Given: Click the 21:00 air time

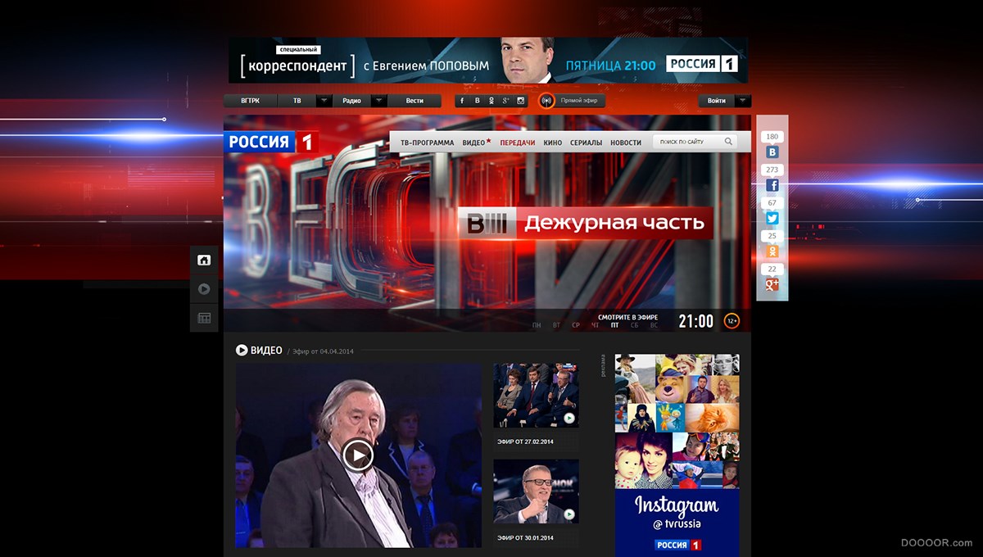Looking at the screenshot, I should [x=695, y=322].
